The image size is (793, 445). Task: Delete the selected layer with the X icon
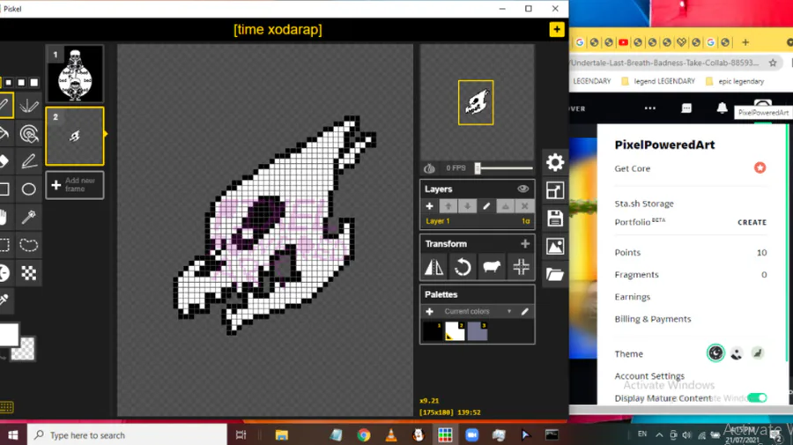(524, 206)
